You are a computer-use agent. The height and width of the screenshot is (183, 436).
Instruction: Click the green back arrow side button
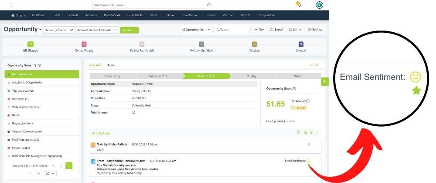[x=324, y=82]
